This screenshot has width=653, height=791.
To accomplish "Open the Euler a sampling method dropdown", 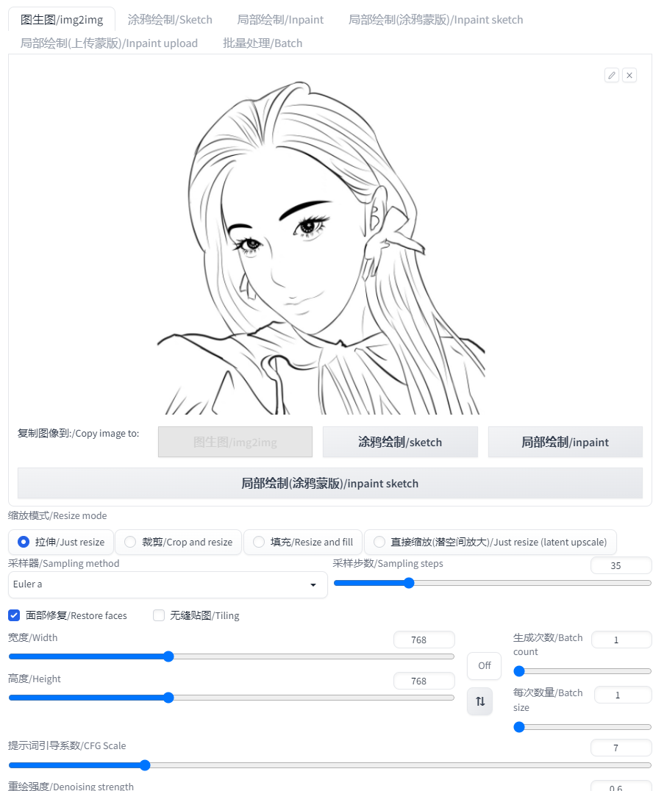I will [x=168, y=584].
